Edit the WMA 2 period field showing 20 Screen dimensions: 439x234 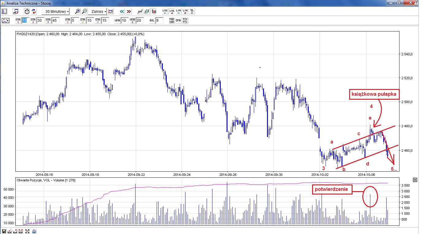(x=139, y=20)
